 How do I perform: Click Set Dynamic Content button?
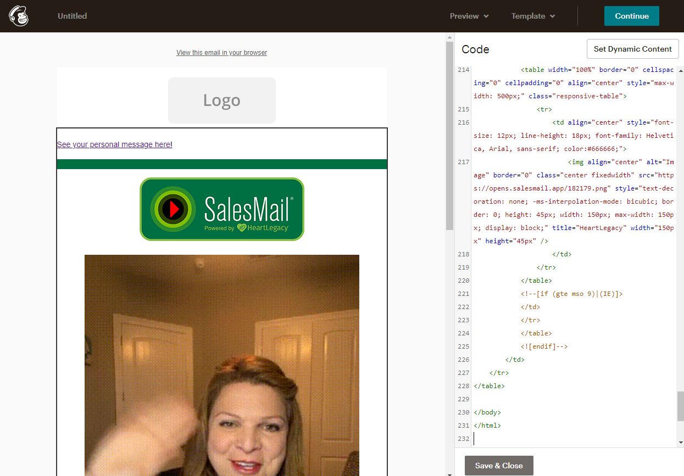(632, 49)
